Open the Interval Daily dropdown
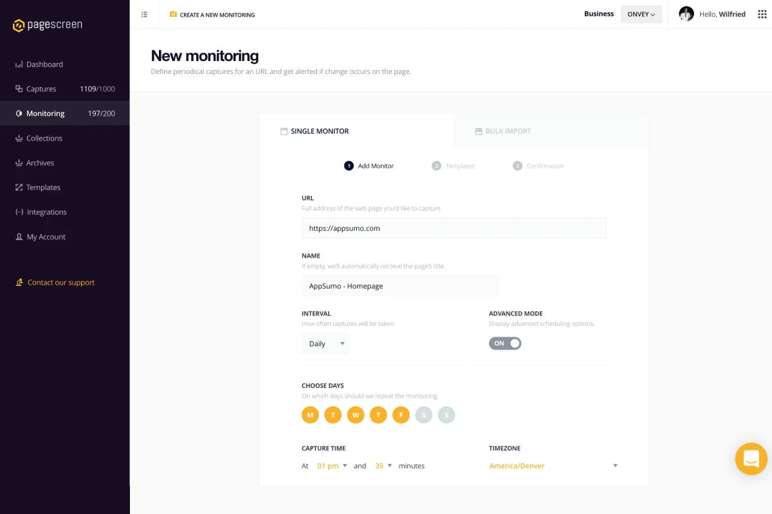This screenshot has width=772, height=514. click(x=326, y=344)
